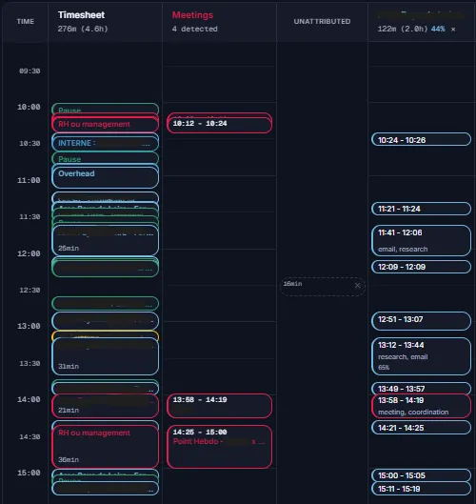The height and width of the screenshot is (504, 476).
Task: Open the 13:58 - 14:19 detected meeting
Action: 219,406
